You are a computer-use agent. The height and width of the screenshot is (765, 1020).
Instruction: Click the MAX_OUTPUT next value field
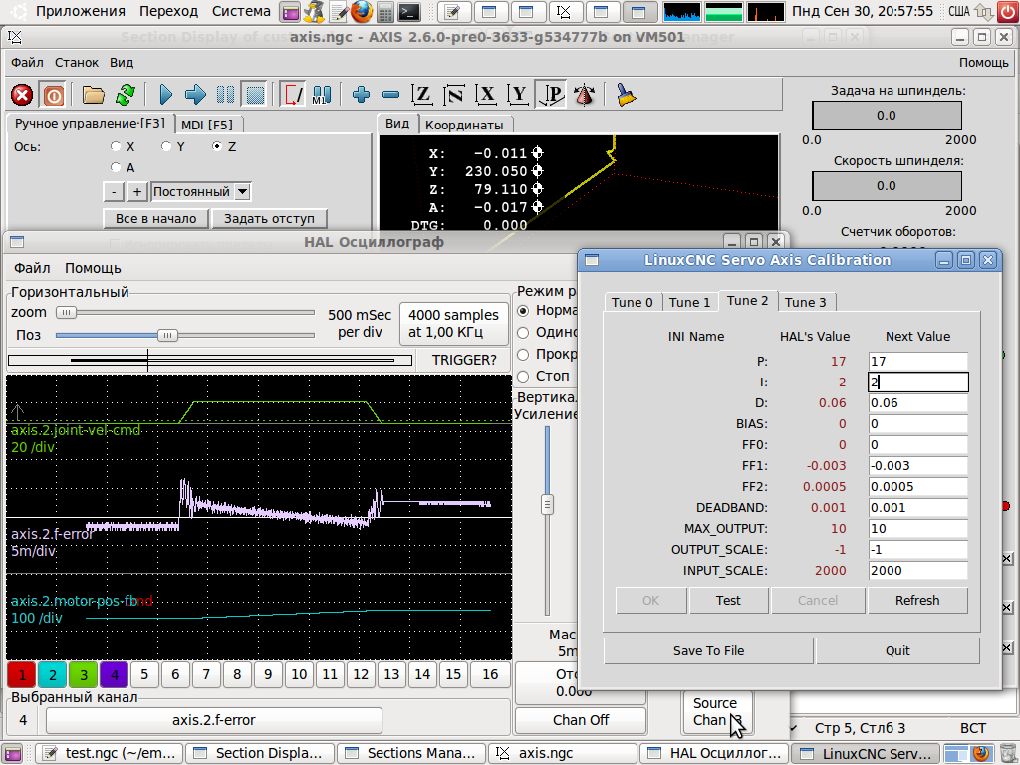pyautogui.click(x=917, y=529)
